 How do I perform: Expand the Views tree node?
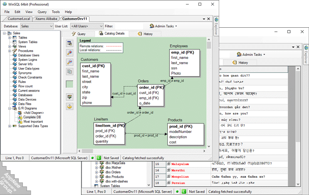pos(10,46)
